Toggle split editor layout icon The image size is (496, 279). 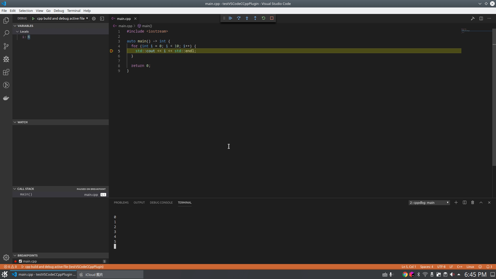point(481,19)
